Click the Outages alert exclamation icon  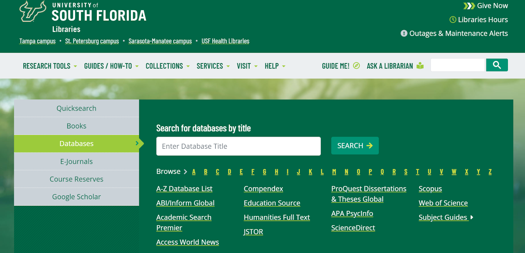[404, 33]
